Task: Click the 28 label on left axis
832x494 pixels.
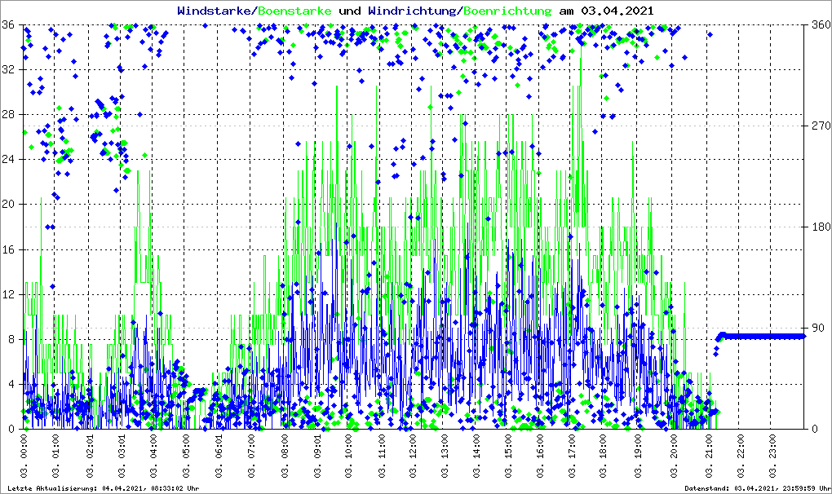Action: pyautogui.click(x=9, y=115)
